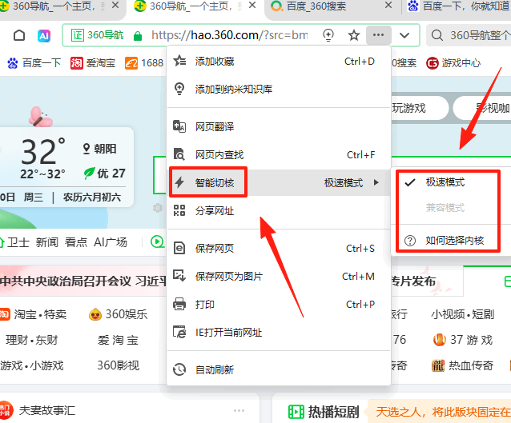Click the submenu arrow next to 极速模式
Image resolution: width=511 pixels, height=423 pixels.
click(x=376, y=182)
